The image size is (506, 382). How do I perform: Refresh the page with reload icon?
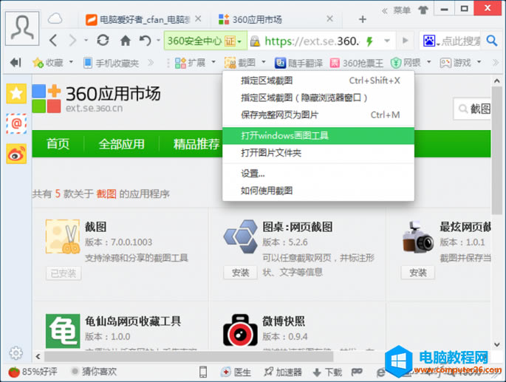tap(103, 41)
